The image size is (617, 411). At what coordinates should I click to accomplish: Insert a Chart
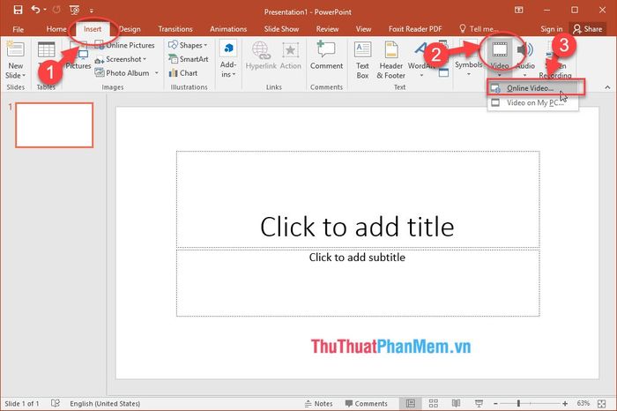point(183,73)
